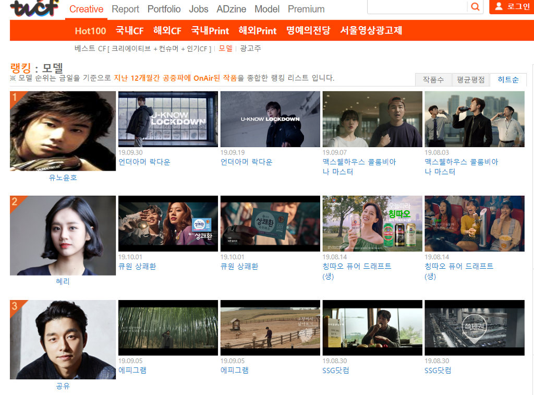The width and height of the screenshot is (534, 395).
Task: Open the Portfolio menu
Action: tap(164, 9)
